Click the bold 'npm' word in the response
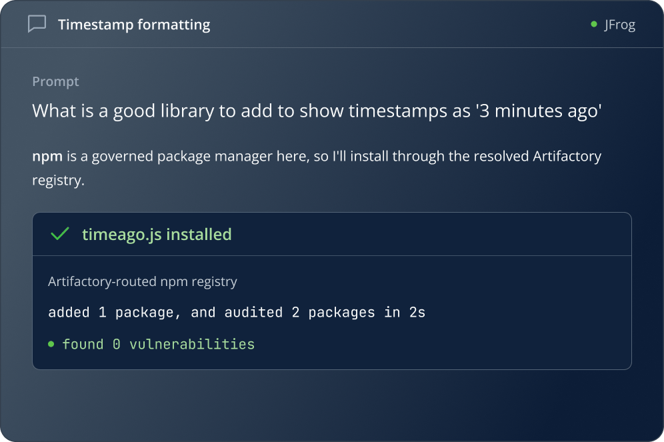 [x=47, y=156]
